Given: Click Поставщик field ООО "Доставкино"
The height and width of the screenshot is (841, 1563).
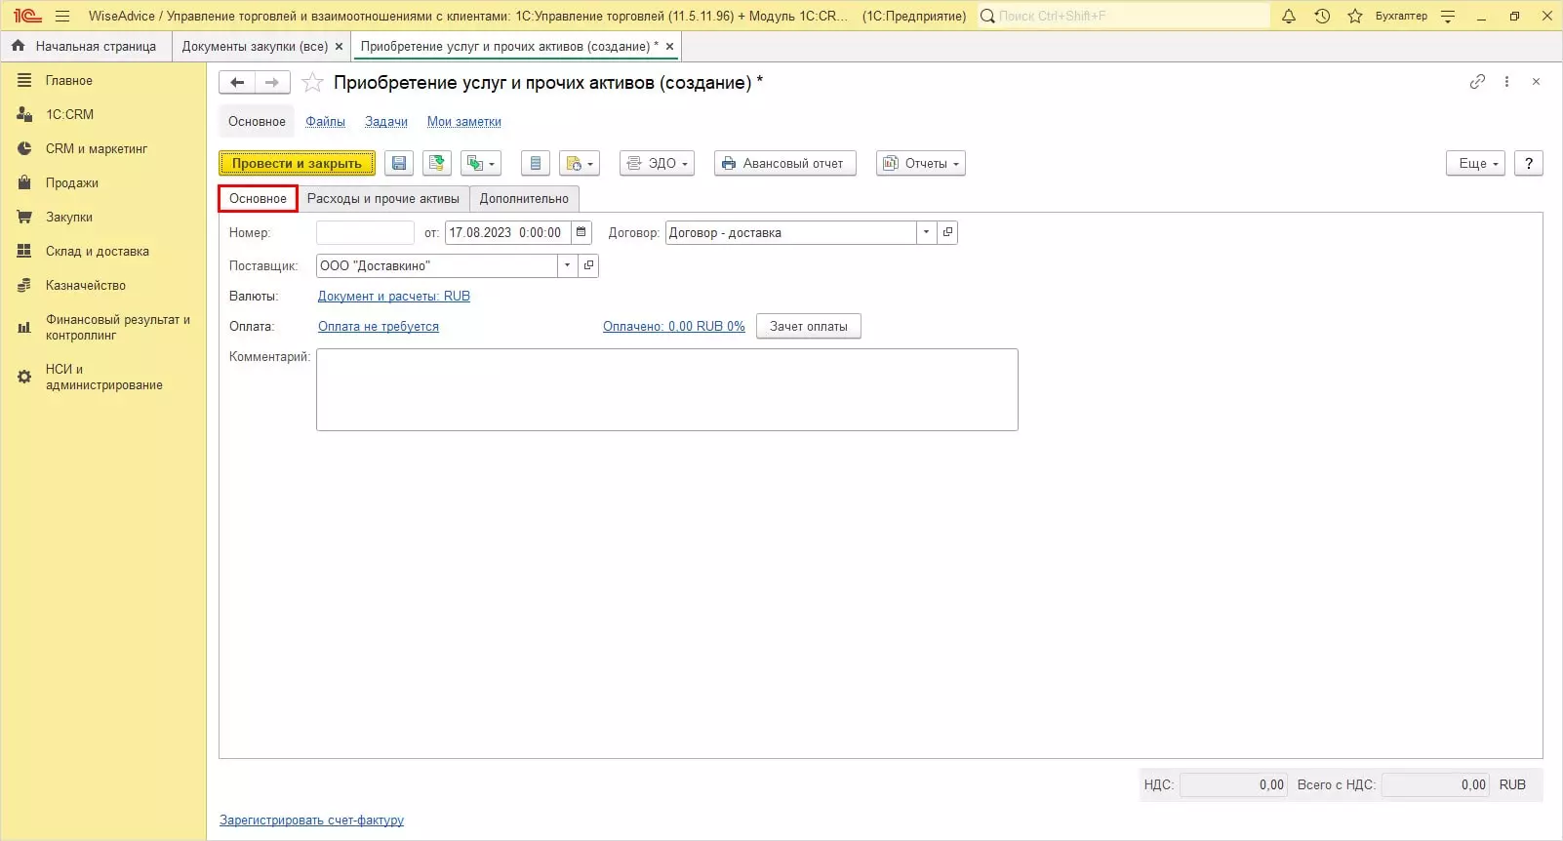Looking at the screenshot, I should 436,265.
